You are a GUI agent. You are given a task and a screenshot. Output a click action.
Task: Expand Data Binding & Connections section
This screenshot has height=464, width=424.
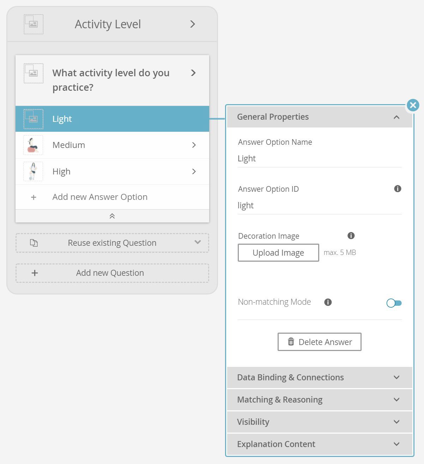pos(320,377)
